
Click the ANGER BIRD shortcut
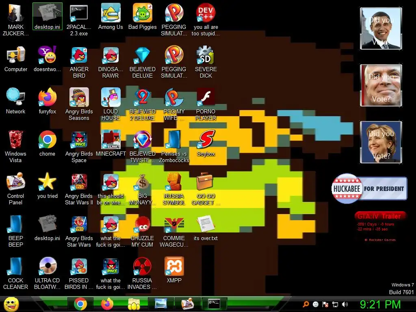coord(79,62)
